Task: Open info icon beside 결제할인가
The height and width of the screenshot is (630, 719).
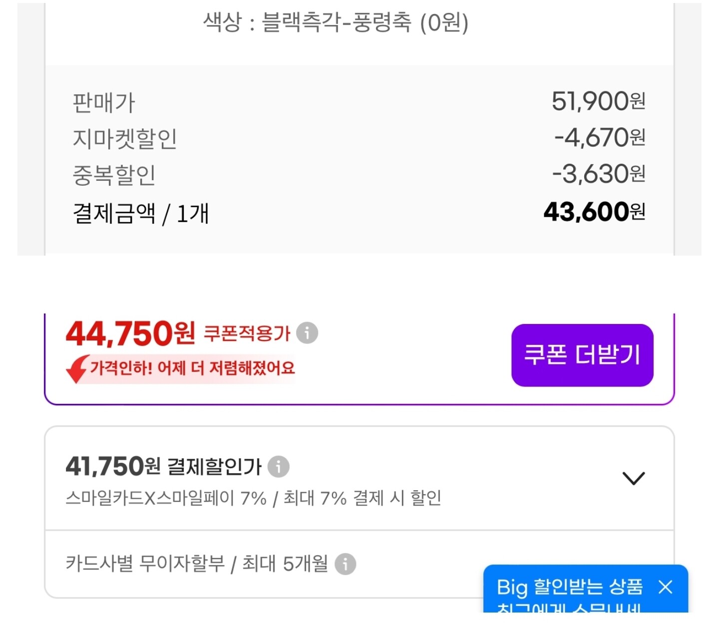Action: [279, 467]
